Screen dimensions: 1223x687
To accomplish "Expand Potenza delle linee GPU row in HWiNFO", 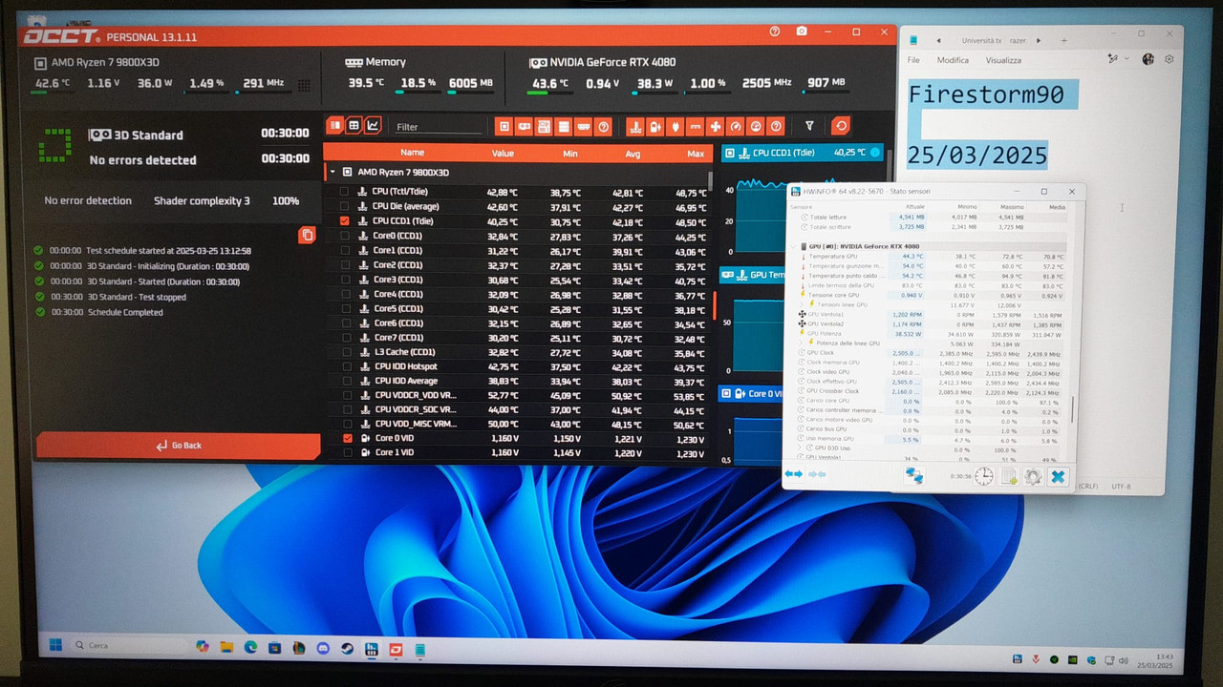I will pos(803,343).
